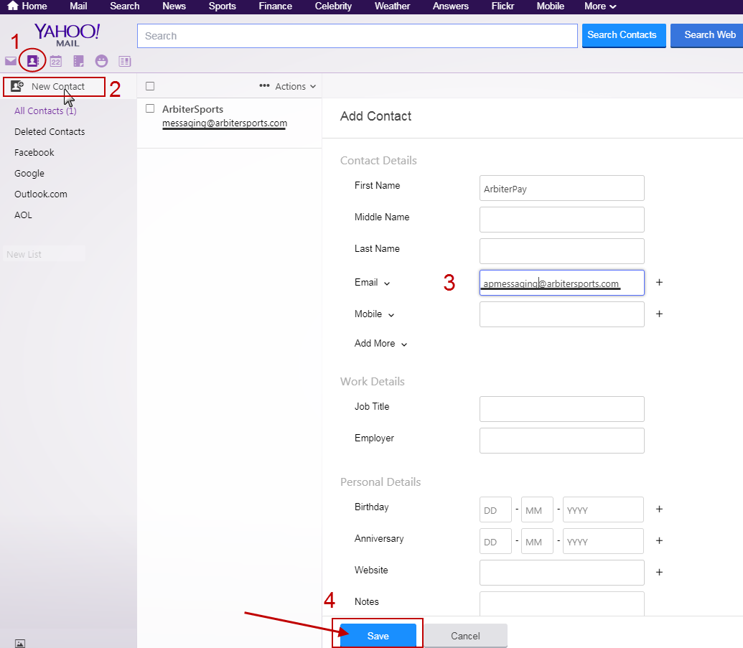
Task: Click the New Contact person icon
Action: pos(17,86)
